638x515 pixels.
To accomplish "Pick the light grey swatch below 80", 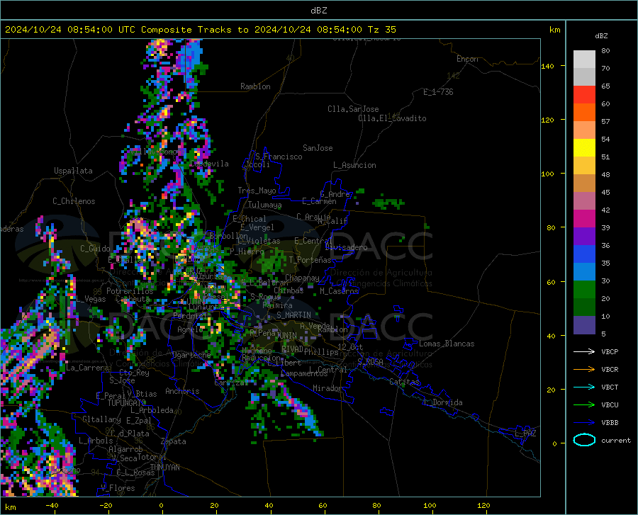I will point(584,60).
